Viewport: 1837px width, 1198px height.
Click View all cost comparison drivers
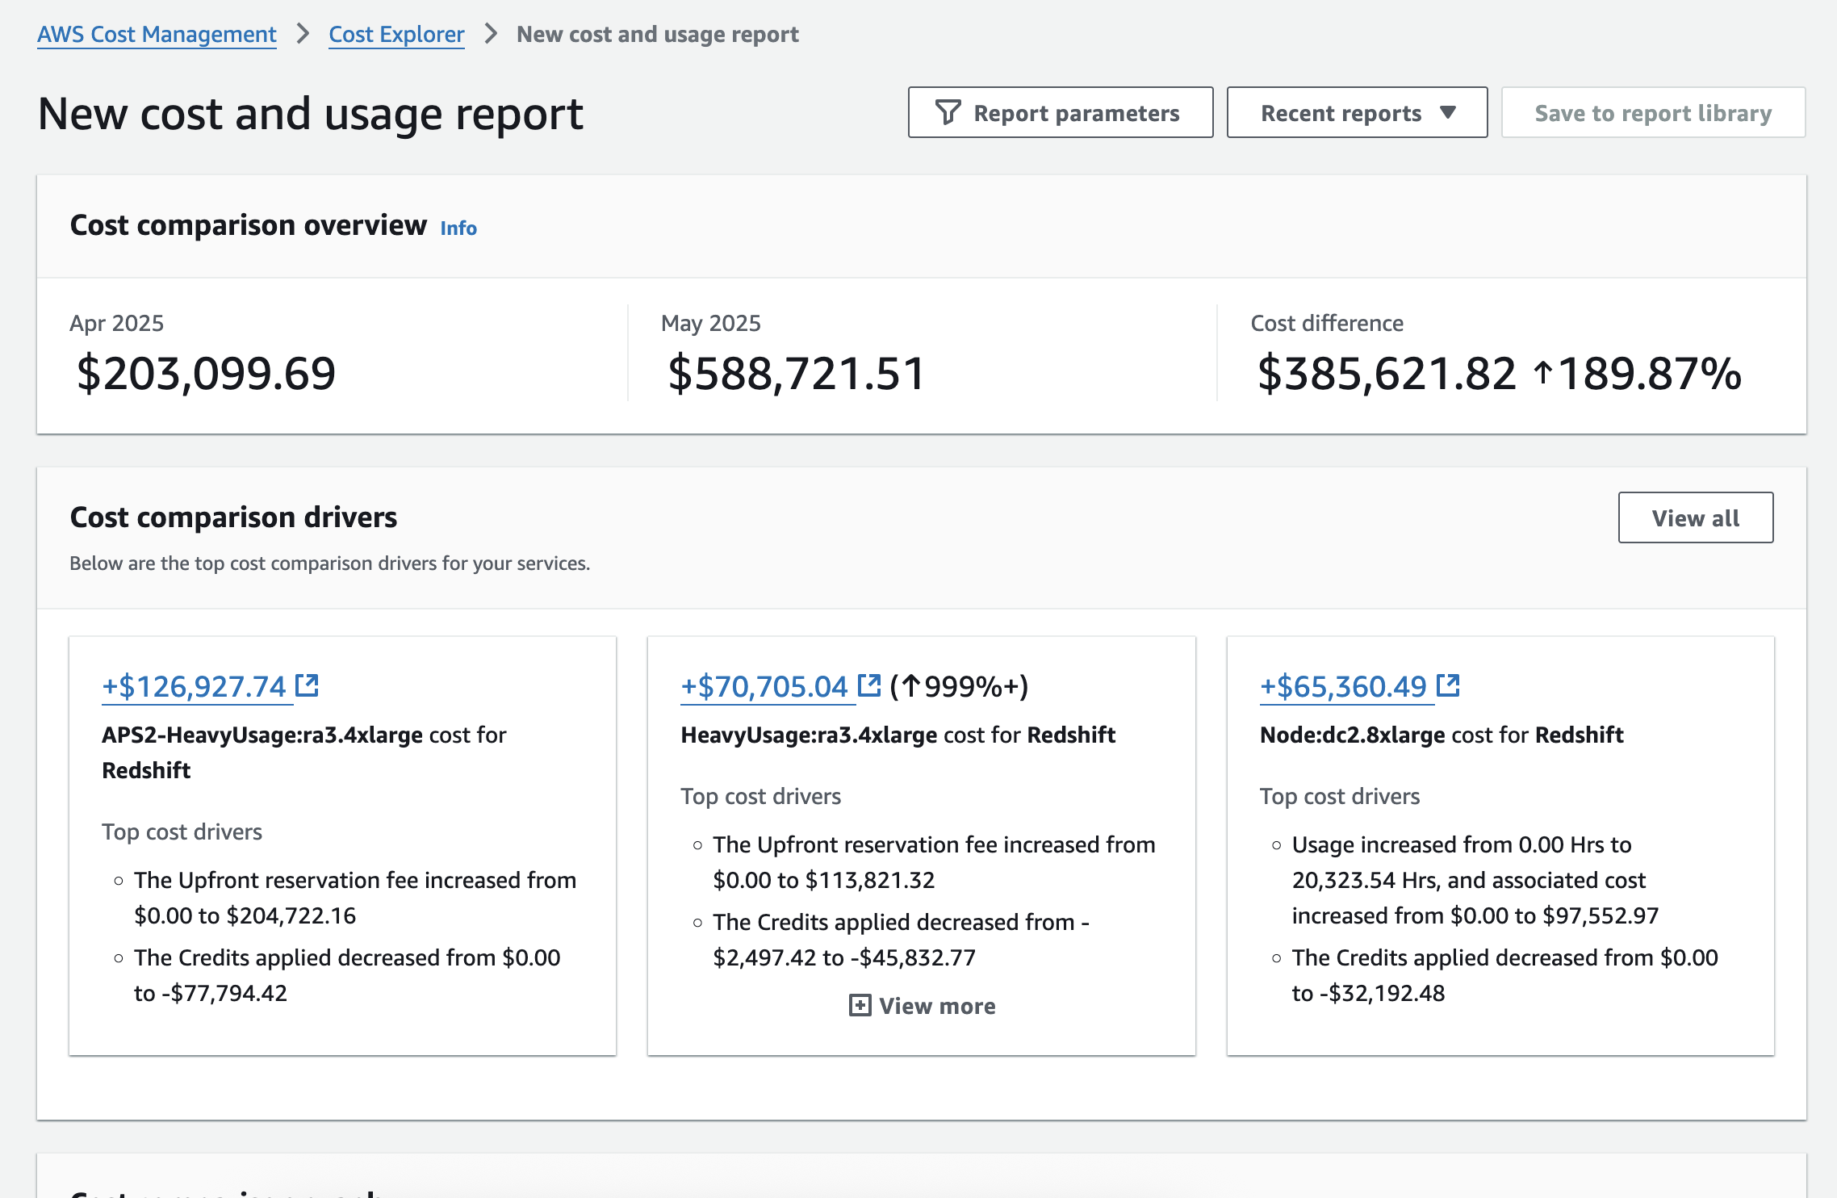[1695, 517]
